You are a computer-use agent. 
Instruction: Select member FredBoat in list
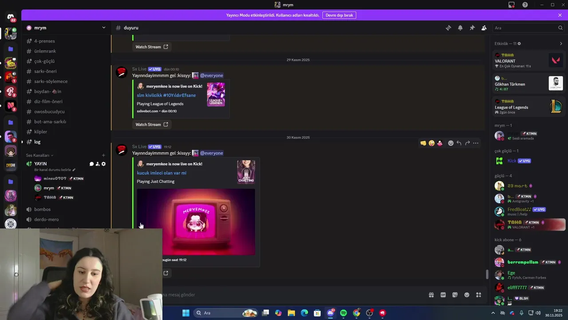point(529,212)
